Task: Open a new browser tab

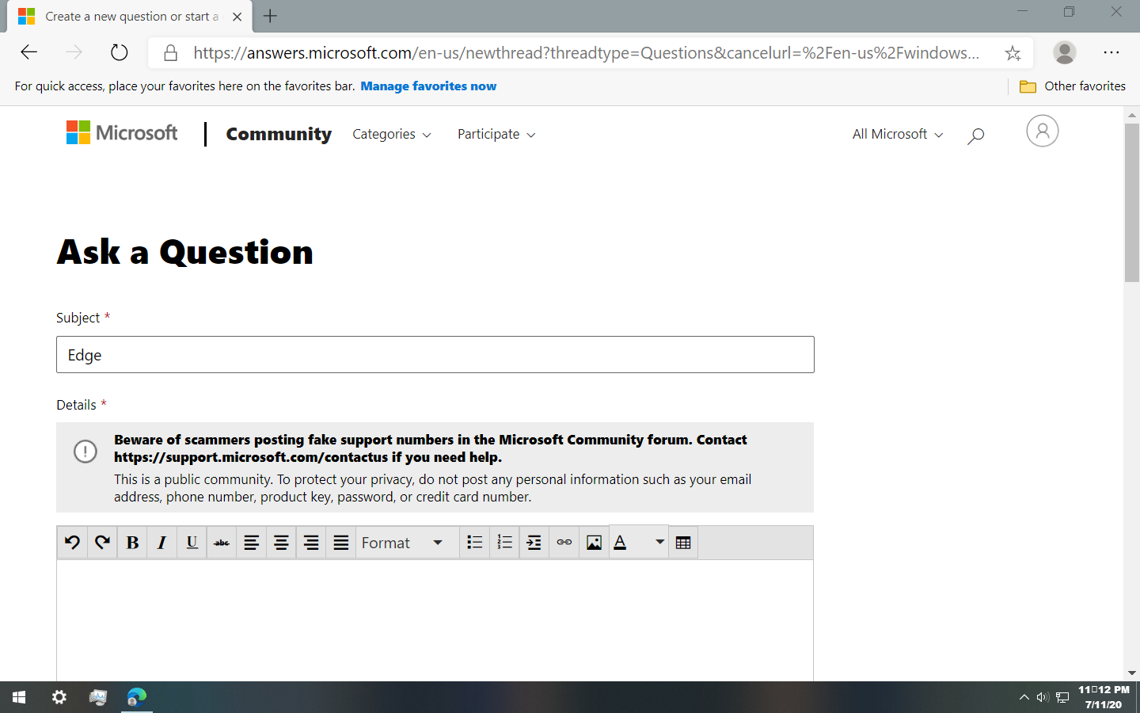Action: [x=270, y=16]
